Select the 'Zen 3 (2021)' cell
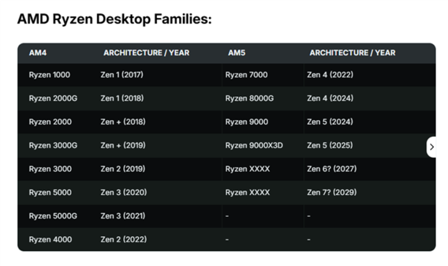Screen dimensions: 448x266 pyautogui.click(x=123, y=216)
